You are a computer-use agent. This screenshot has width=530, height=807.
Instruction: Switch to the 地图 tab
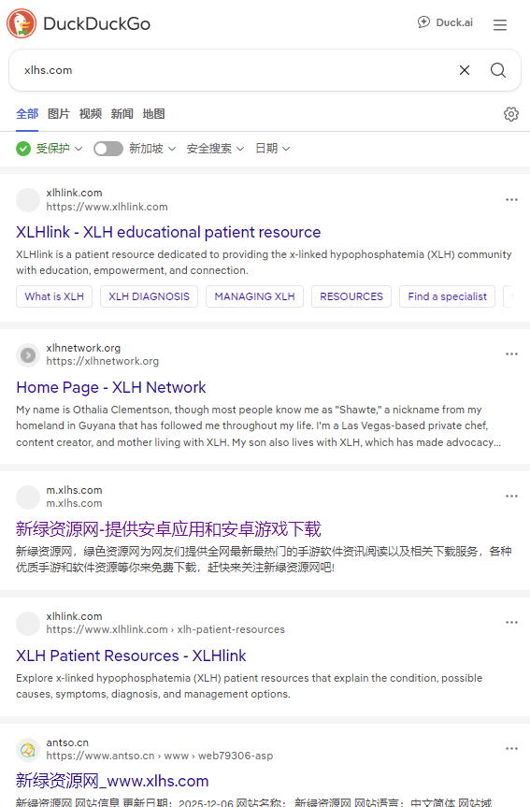pyautogui.click(x=154, y=114)
